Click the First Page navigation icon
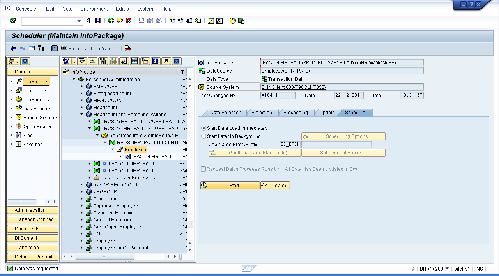This screenshot has width=499, height=276. 172,21
